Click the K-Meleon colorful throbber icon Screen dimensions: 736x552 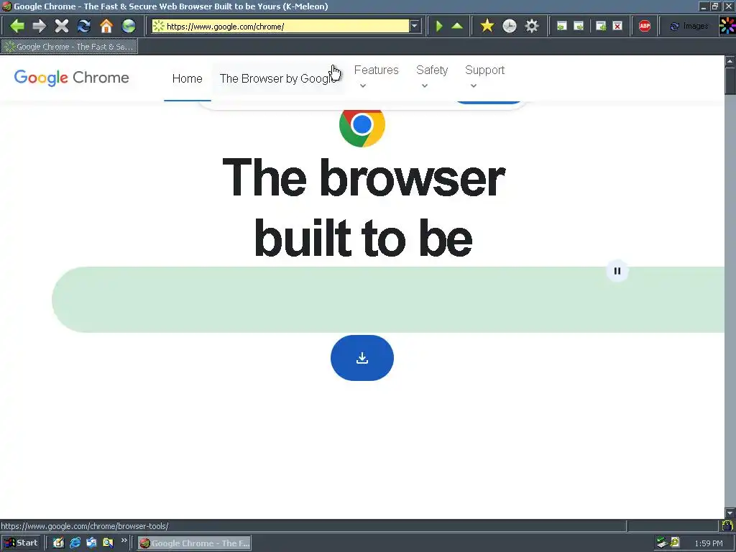(727, 26)
